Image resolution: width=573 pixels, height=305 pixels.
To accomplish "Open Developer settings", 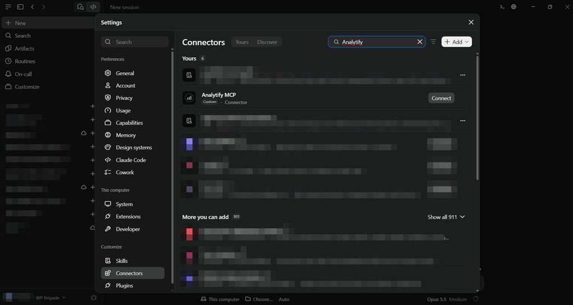I will point(133,229).
